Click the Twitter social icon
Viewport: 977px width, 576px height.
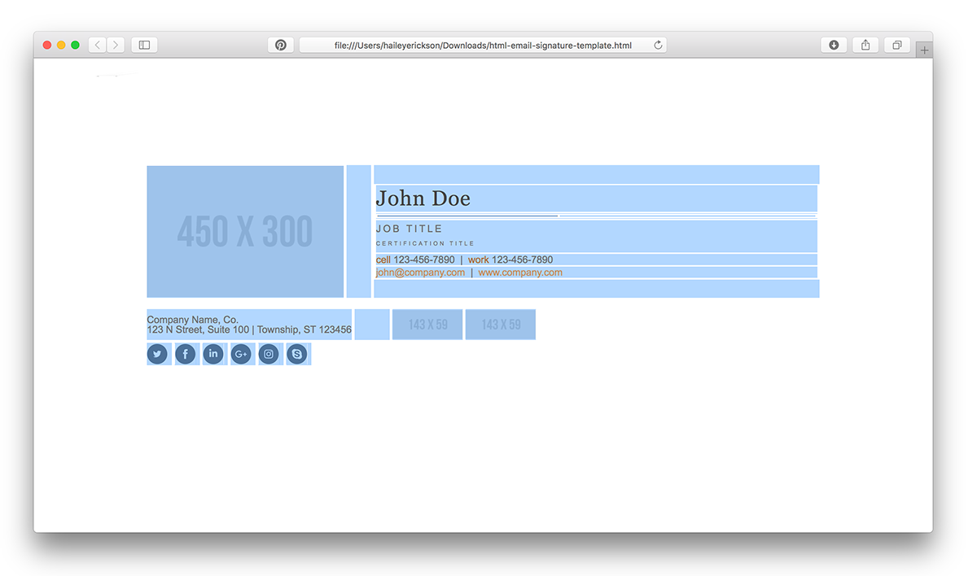click(158, 354)
